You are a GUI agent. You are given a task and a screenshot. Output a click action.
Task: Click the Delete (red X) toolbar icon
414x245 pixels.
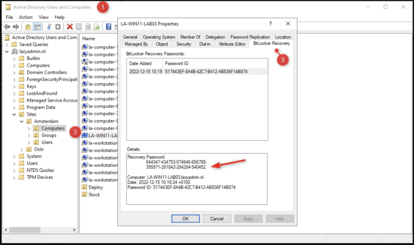pos(70,26)
